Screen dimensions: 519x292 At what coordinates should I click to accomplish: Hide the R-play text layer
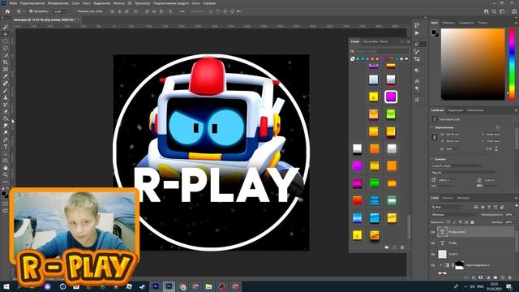pyautogui.click(x=433, y=243)
